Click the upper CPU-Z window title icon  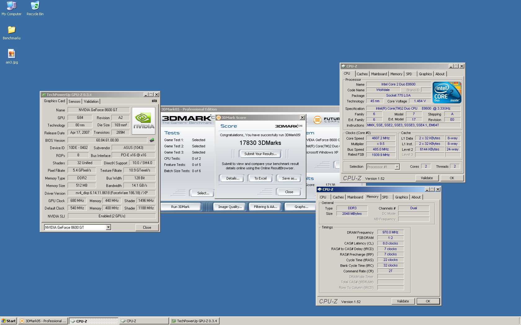tap(343, 66)
